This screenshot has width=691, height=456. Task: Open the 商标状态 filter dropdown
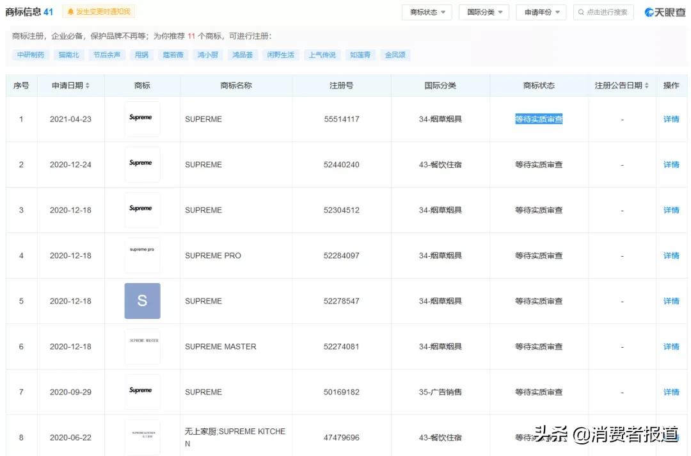[426, 12]
